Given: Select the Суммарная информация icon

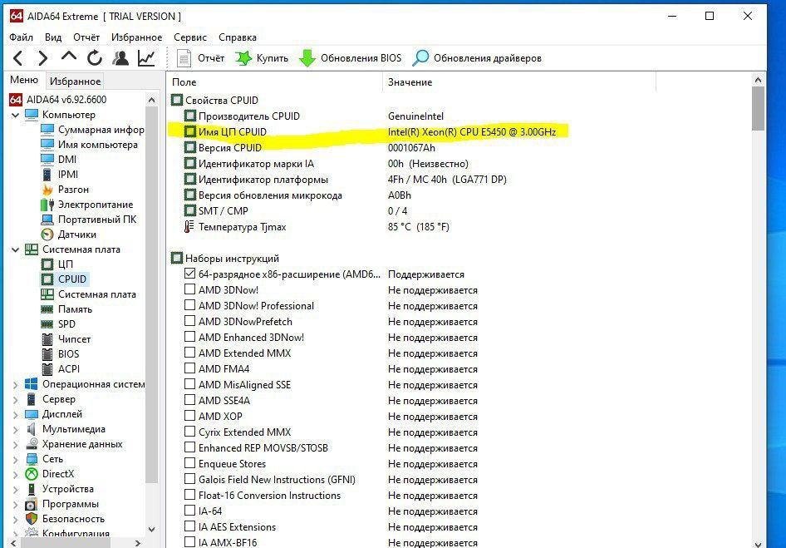Looking at the screenshot, I should point(47,130).
